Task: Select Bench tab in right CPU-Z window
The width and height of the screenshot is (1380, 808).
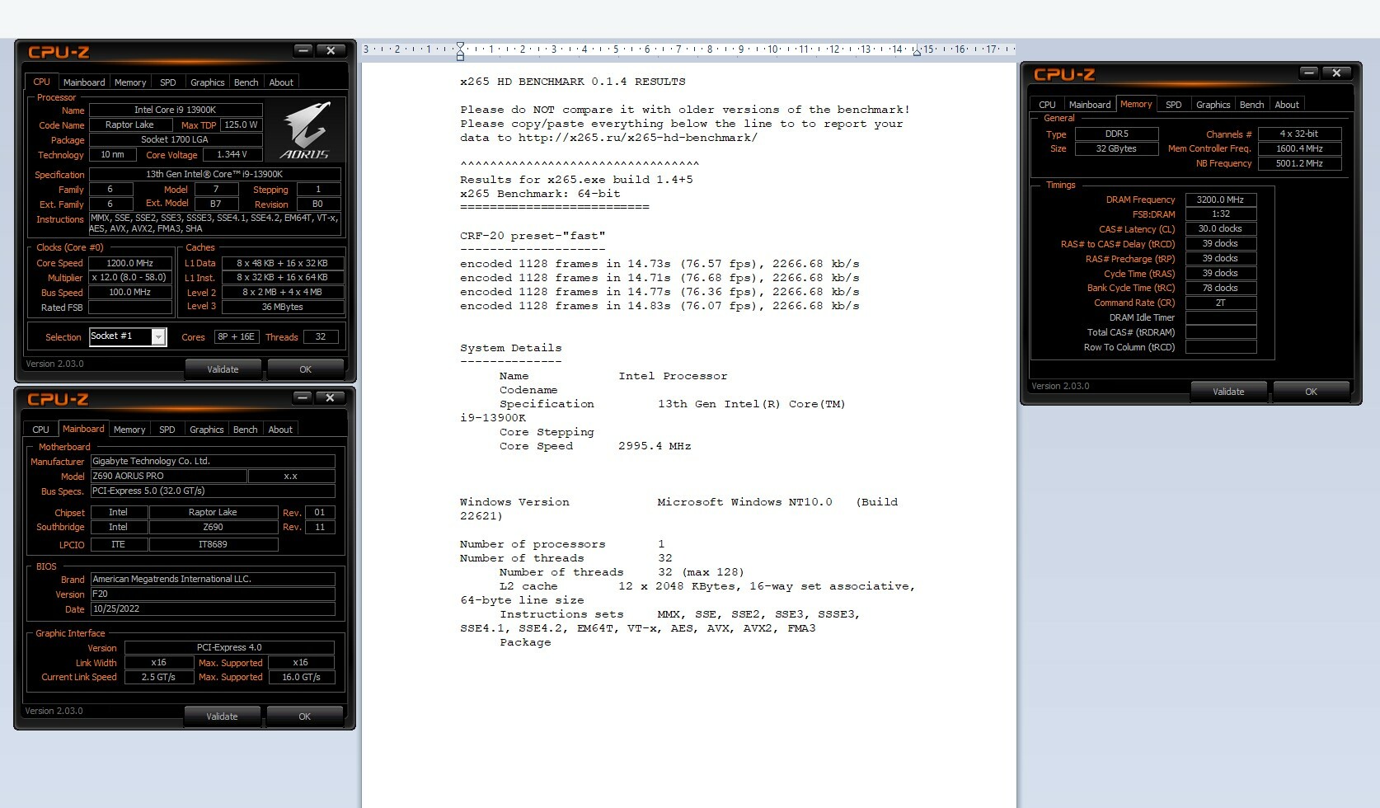Action: pos(1251,105)
